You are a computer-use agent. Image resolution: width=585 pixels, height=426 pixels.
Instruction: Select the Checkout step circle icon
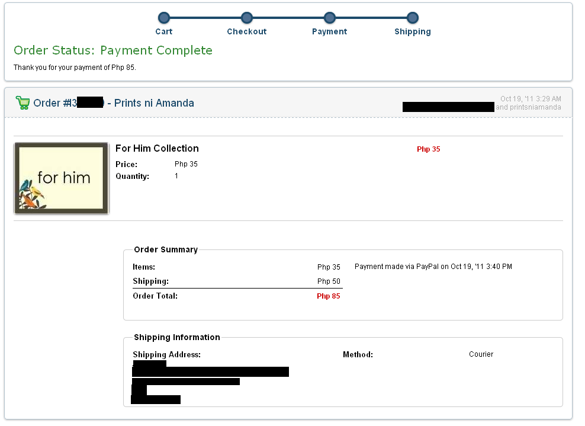[246, 17]
